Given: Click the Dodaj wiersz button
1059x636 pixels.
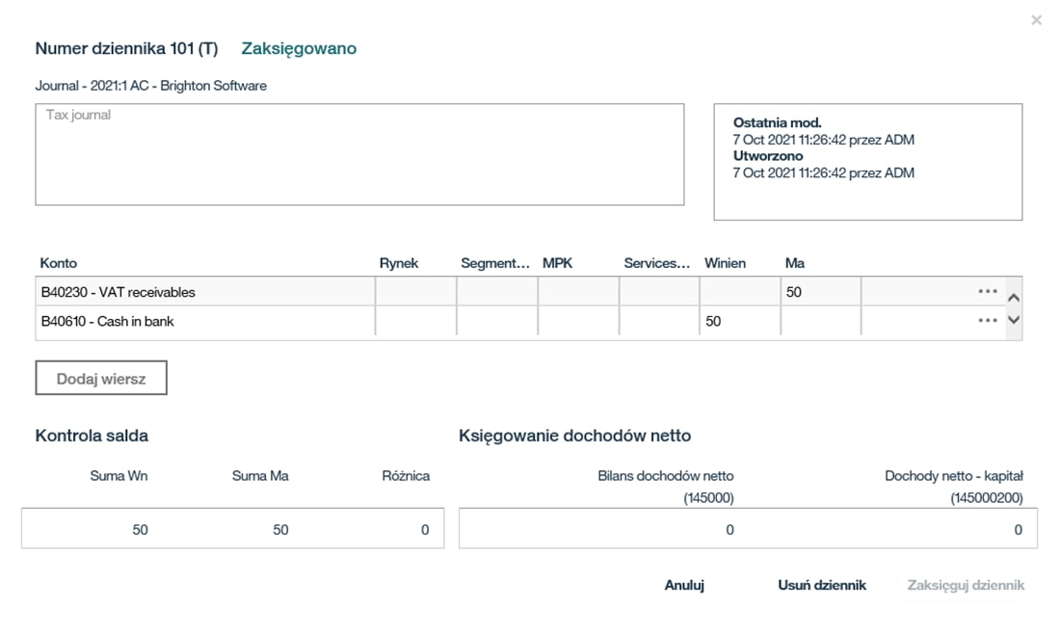Looking at the screenshot, I should click(x=101, y=379).
